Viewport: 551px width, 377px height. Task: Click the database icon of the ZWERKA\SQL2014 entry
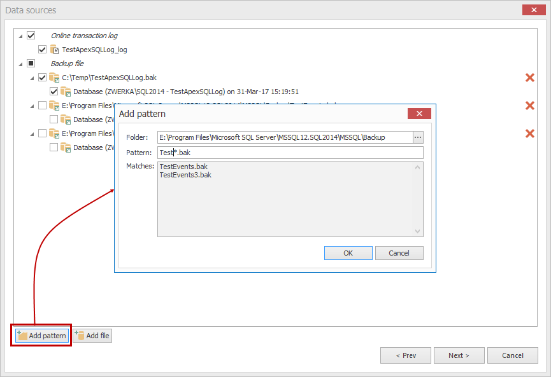(x=66, y=92)
